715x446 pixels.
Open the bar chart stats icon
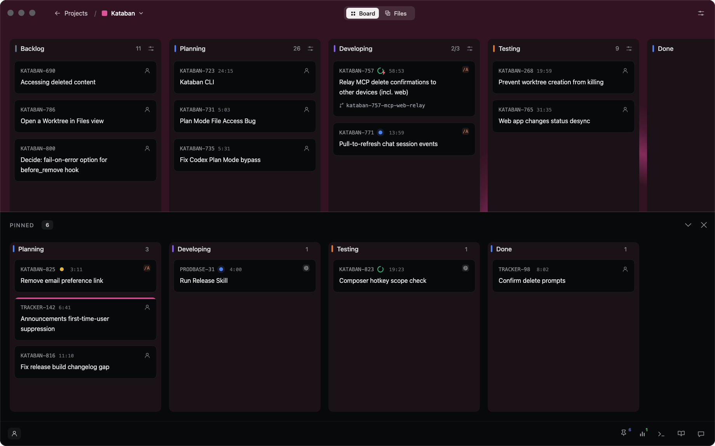(x=643, y=433)
